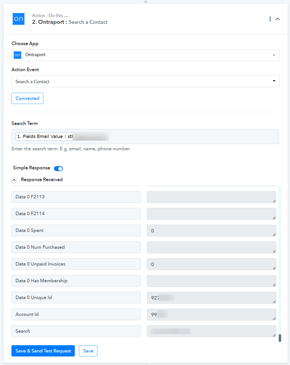Click the Data 0 Has Membership value box
The height and width of the screenshot is (365, 290).
[x=211, y=281]
